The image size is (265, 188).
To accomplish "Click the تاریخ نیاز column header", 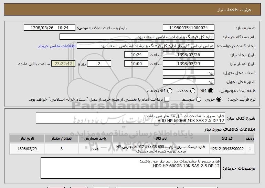I will (x=27, y=139).
